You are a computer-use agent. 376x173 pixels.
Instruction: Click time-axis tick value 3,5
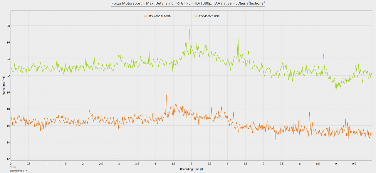coord(137,163)
